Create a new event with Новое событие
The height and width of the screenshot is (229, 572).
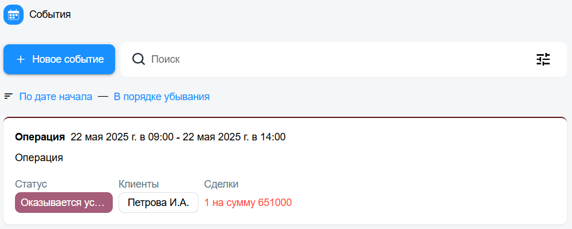tap(59, 59)
